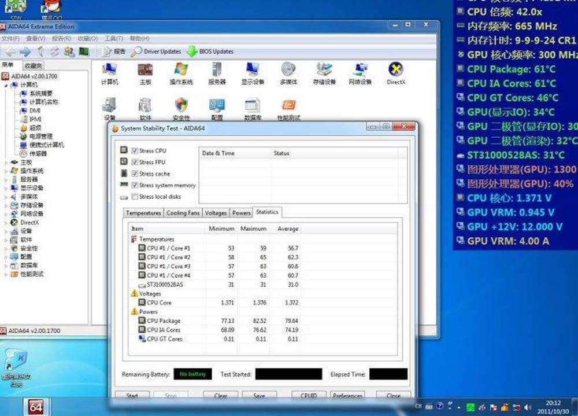Open the large 数据库 icon in the content pane

click(x=253, y=109)
